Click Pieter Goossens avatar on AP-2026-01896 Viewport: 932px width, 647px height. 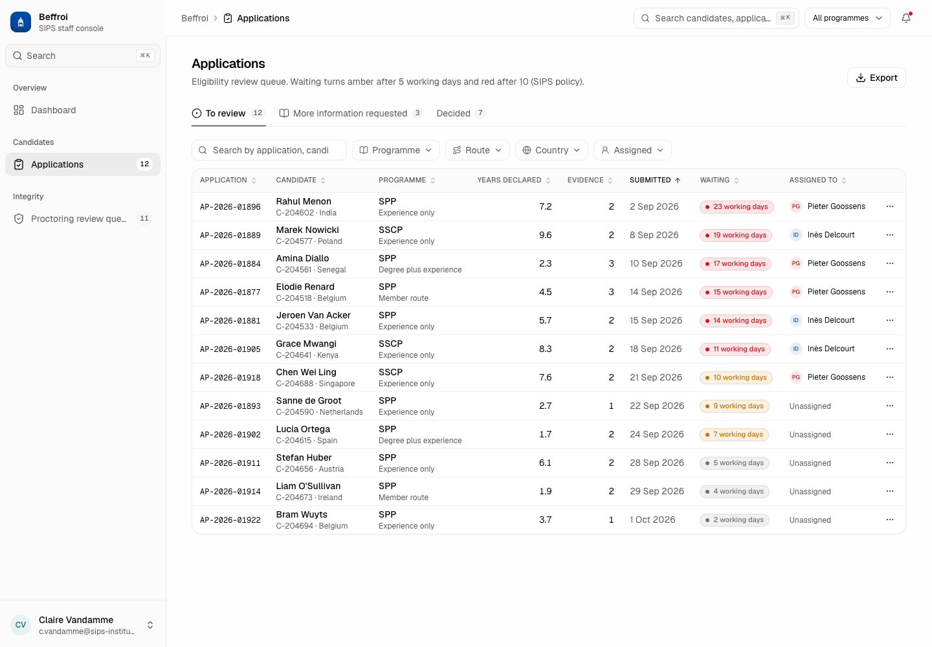point(796,206)
